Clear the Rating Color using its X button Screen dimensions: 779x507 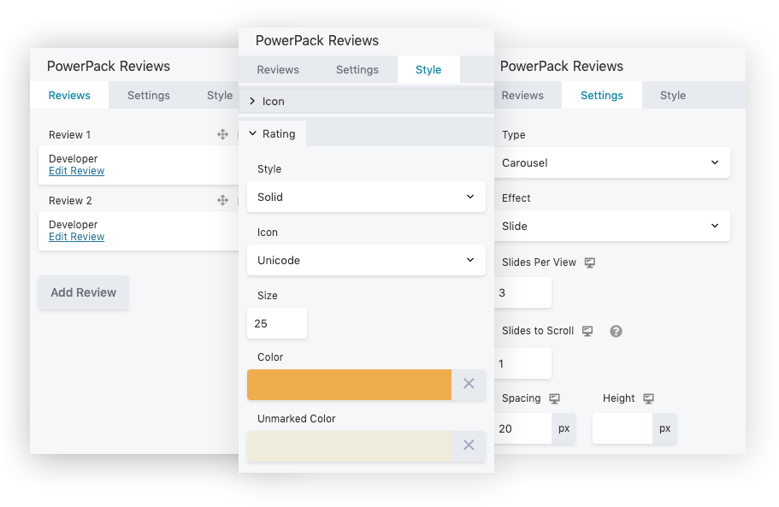469,384
